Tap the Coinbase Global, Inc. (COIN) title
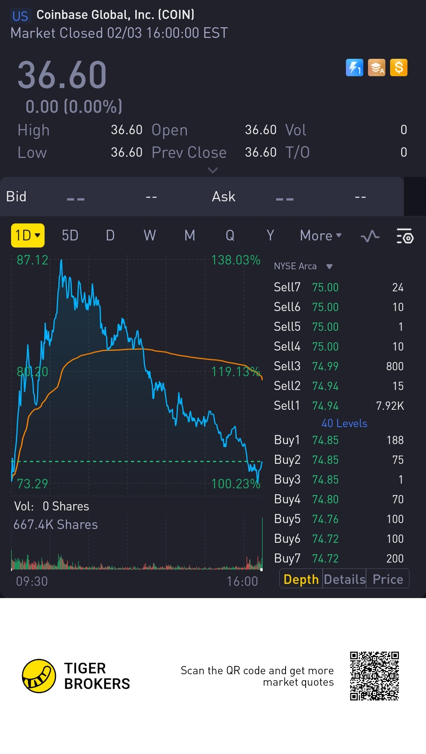The height and width of the screenshot is (754, 426). pyautogui.click(x=116, y=15)
